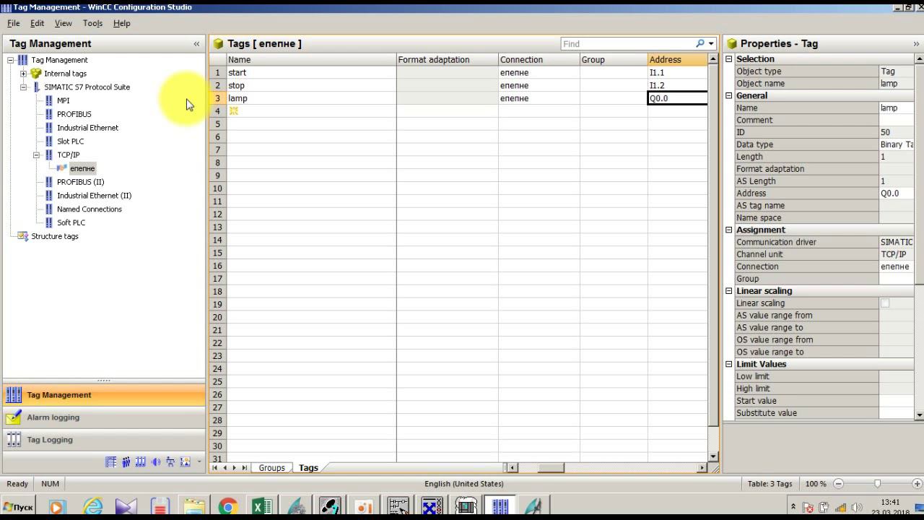Open User Administrator shortcut icon in navigation bar
Screen dimensions: 924x520
click(126, 462)
